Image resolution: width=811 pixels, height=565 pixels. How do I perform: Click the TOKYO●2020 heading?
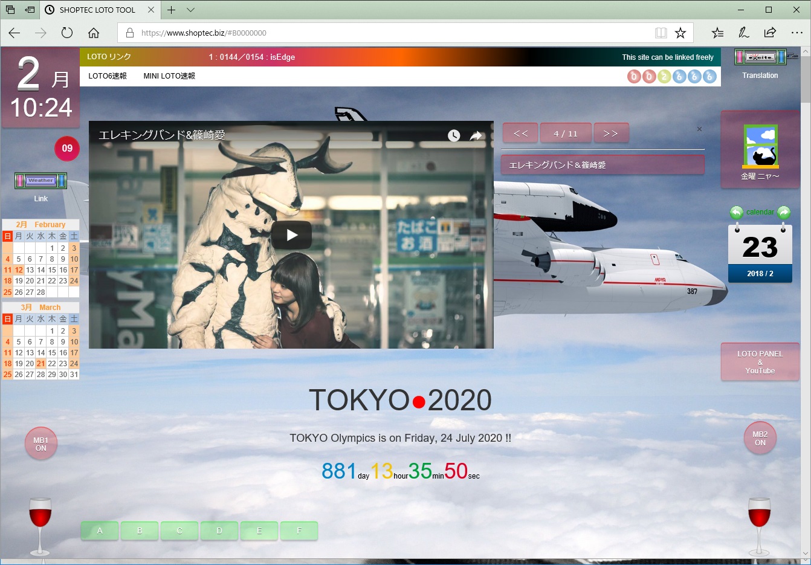click(400, 400)
